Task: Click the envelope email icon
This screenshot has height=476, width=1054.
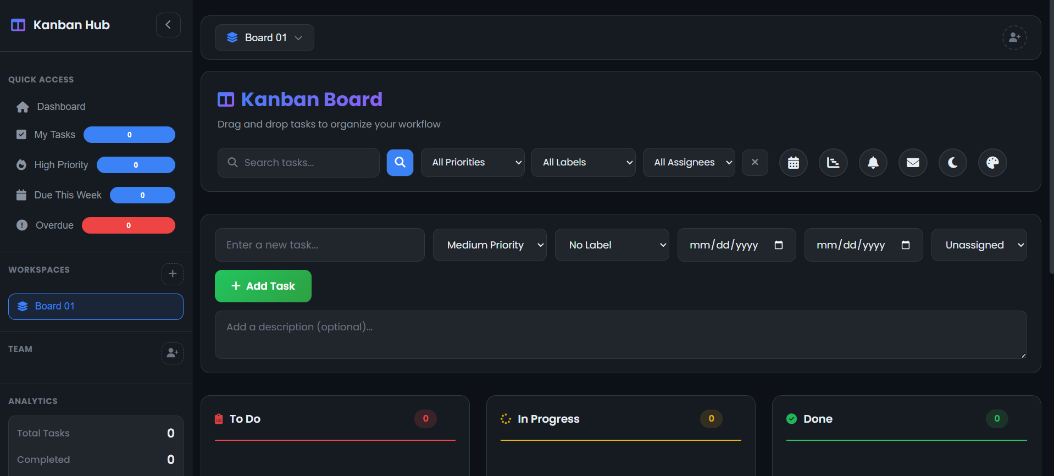Action: 913,163
